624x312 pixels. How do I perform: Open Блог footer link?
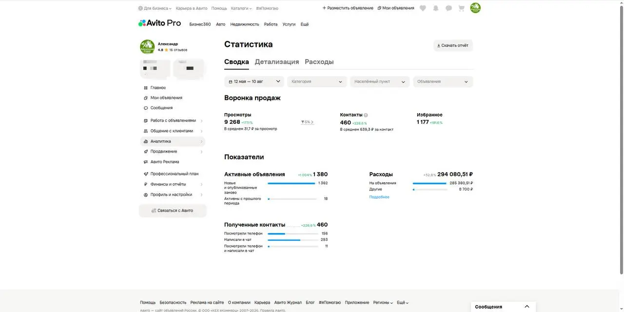click(310, 303)
